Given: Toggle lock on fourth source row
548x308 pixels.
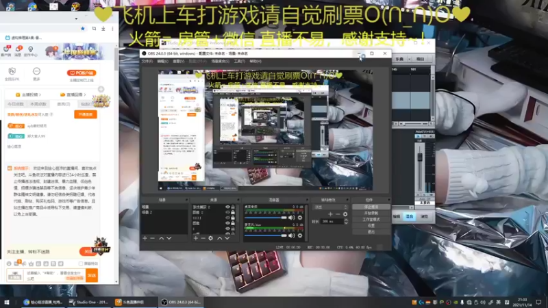Looking at the screenshot, I should point(233,223).
